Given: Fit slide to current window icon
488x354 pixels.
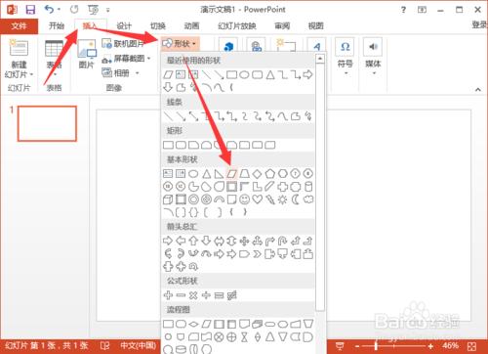Looking at the screenshot, I should 472,346.
